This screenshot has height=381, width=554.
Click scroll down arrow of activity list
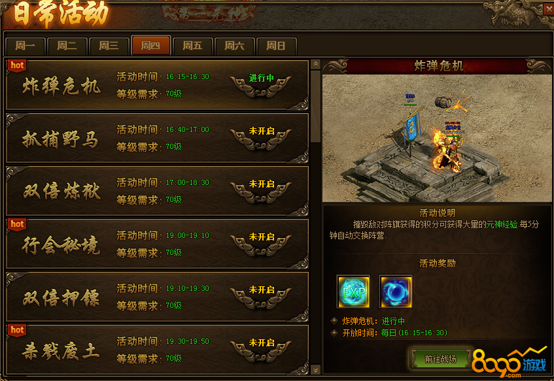(x=315, y=369)
